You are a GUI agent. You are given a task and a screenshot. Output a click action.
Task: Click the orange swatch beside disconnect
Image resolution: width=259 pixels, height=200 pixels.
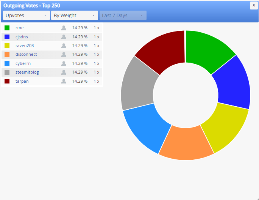pos(7,55)
